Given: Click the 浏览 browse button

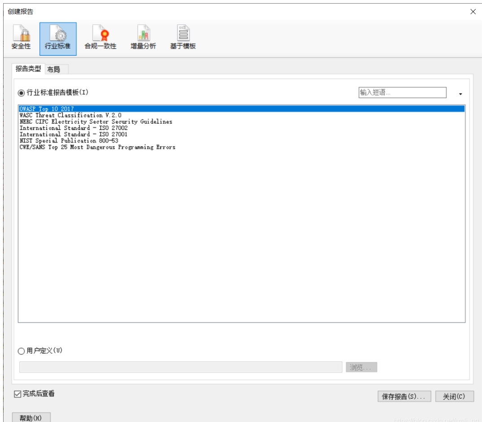Looking at the screenshot, I should click(362, 367).
